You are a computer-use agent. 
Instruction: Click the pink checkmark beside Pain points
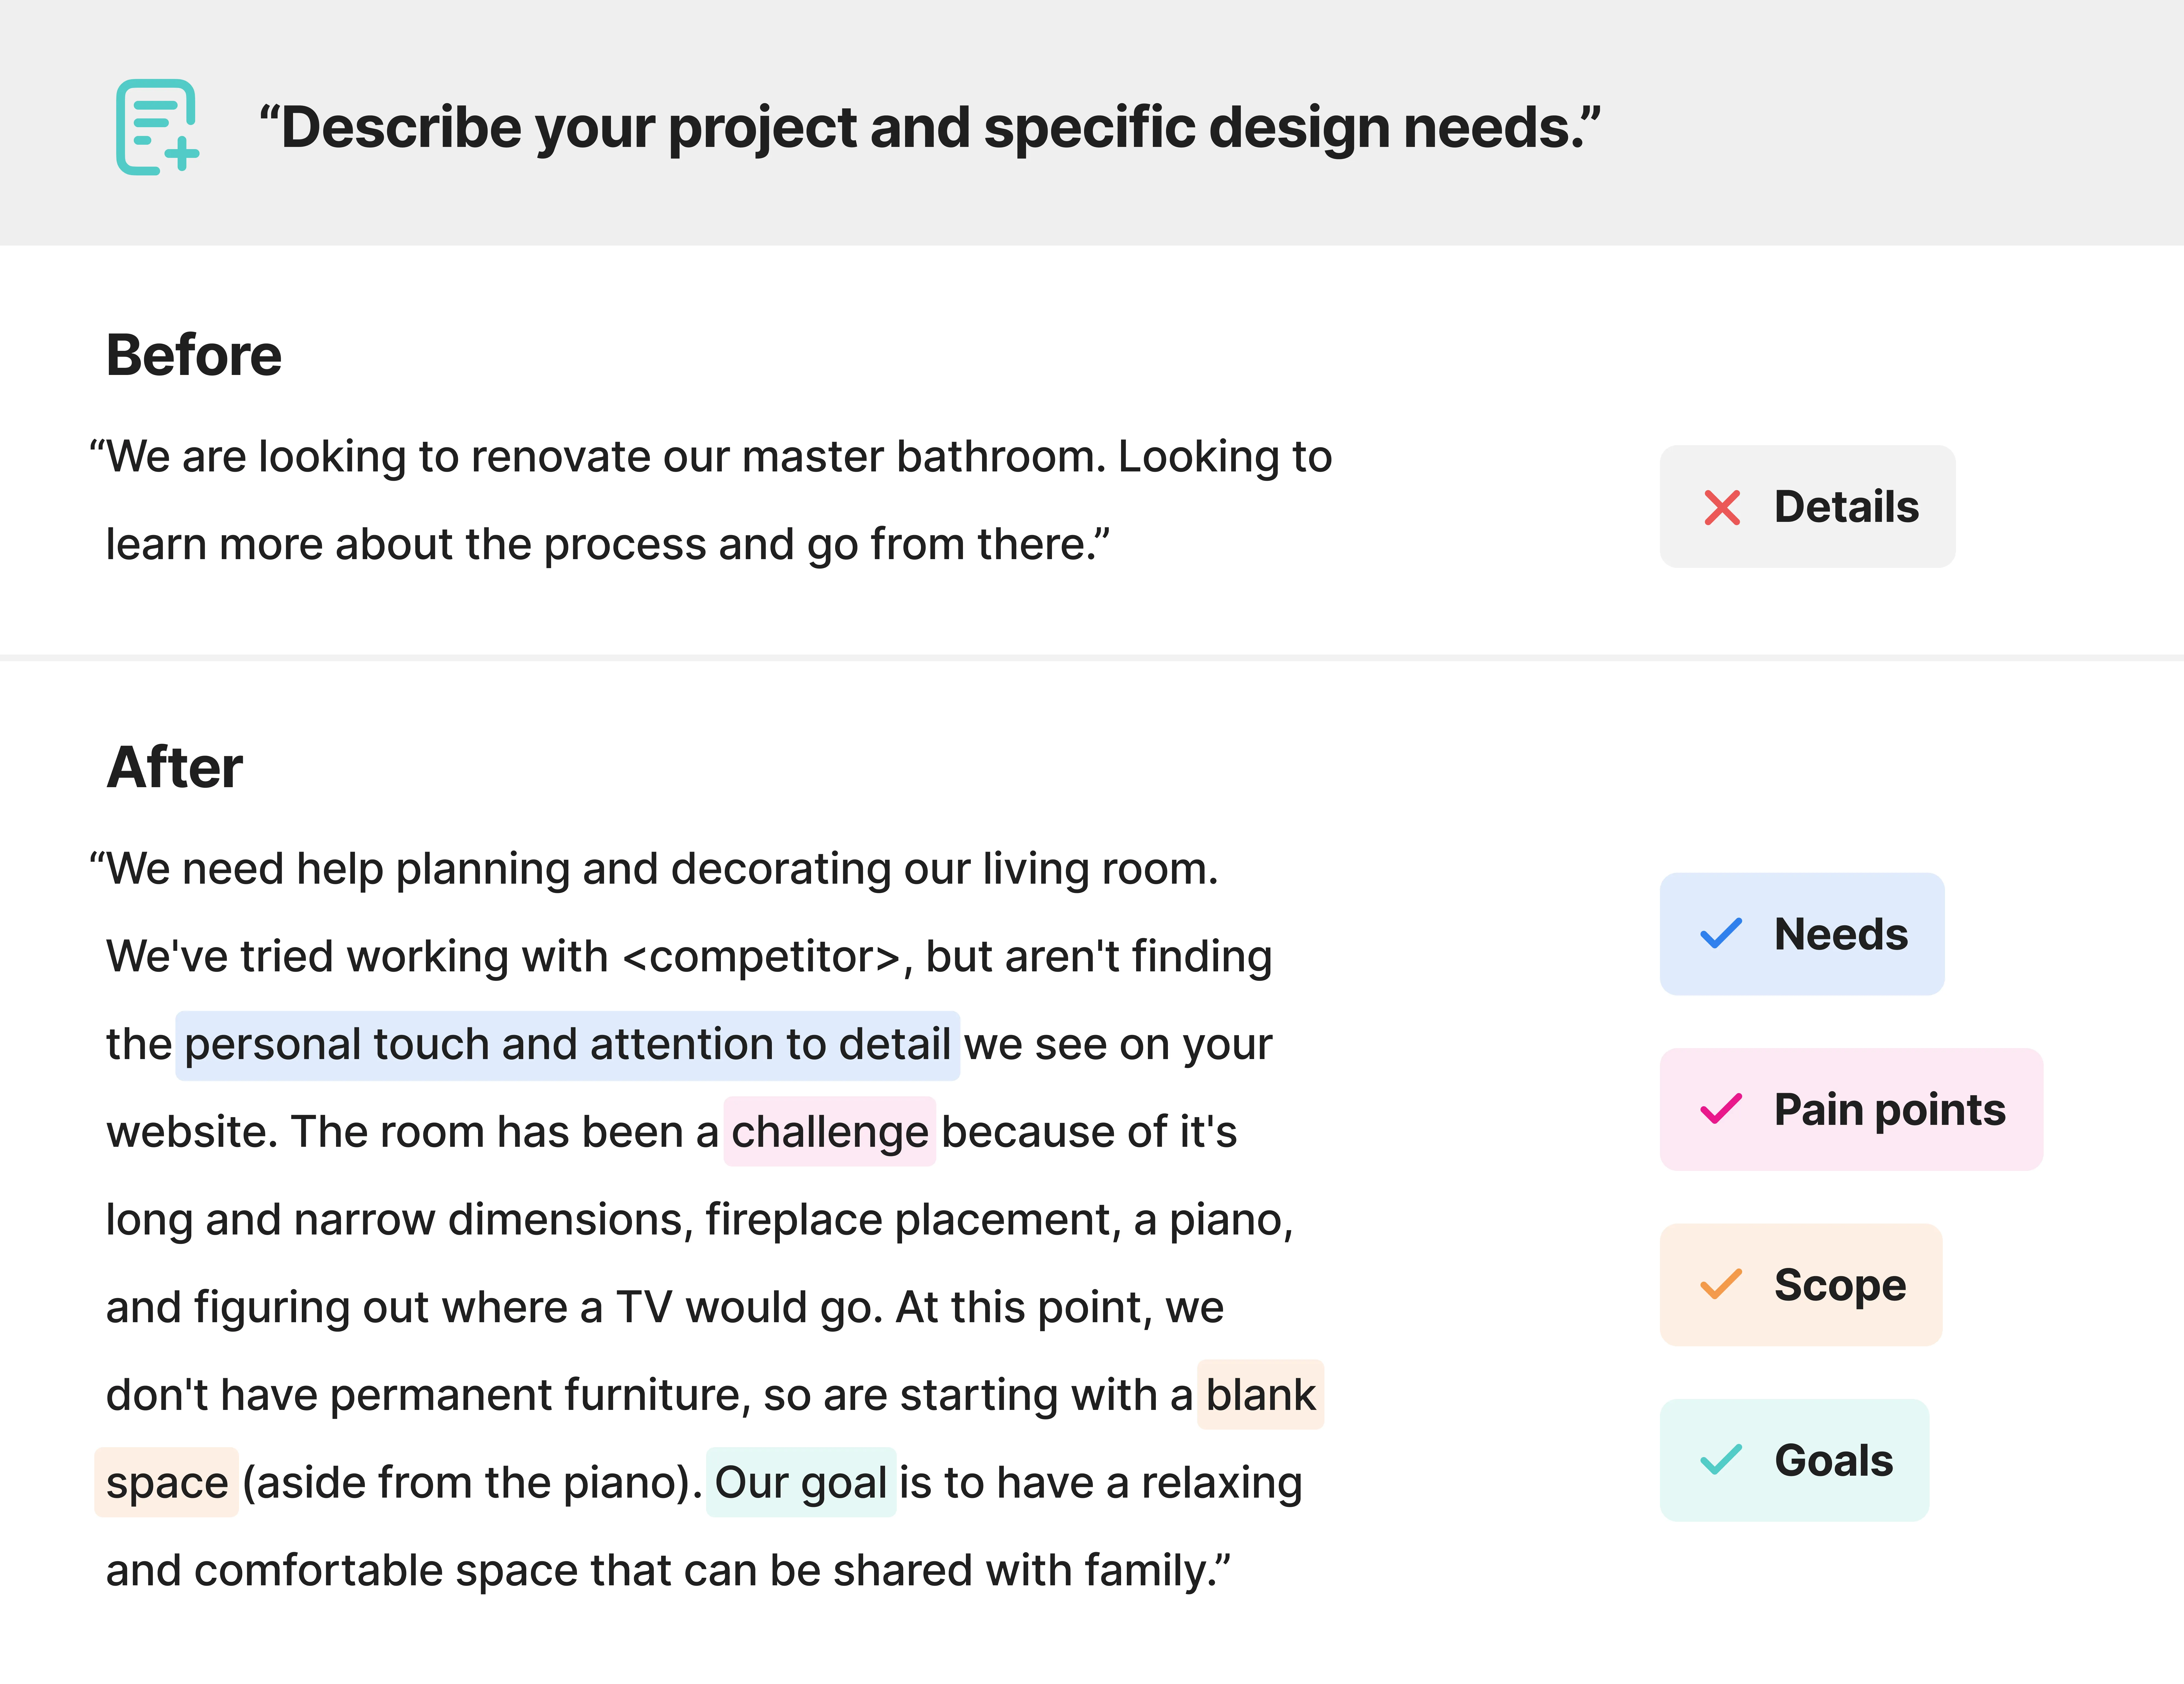pos(1721,1109)
